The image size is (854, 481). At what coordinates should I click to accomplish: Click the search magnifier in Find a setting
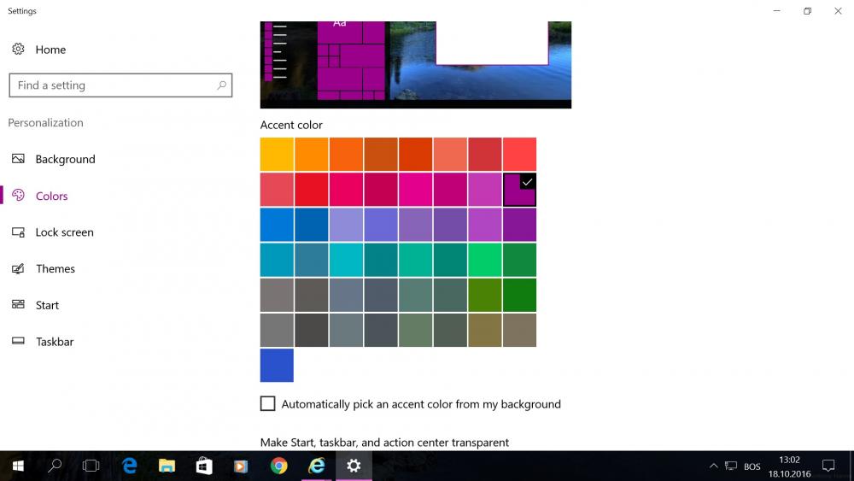click(x=221, y=85)
